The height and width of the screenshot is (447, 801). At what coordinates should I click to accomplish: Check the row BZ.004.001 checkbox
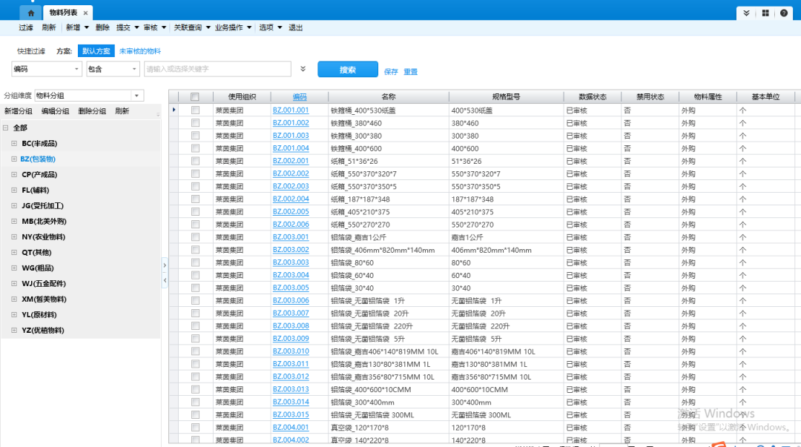(x=195, y=427)
